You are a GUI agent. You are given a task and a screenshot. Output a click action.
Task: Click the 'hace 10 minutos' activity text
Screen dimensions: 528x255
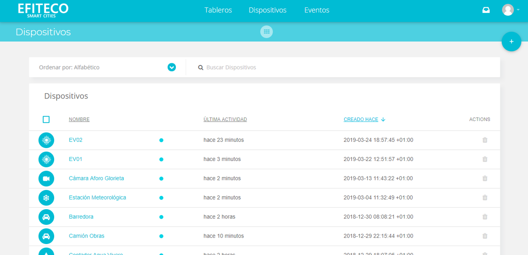point(224,236)
